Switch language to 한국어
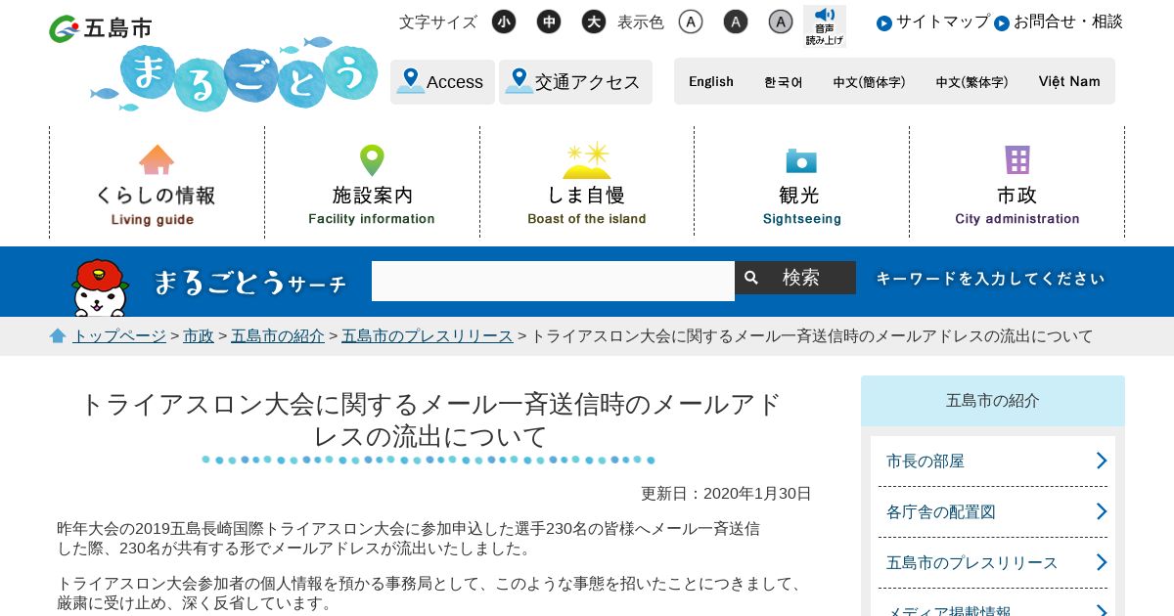This screenshot has width=1174, height=616. [783, 82]
